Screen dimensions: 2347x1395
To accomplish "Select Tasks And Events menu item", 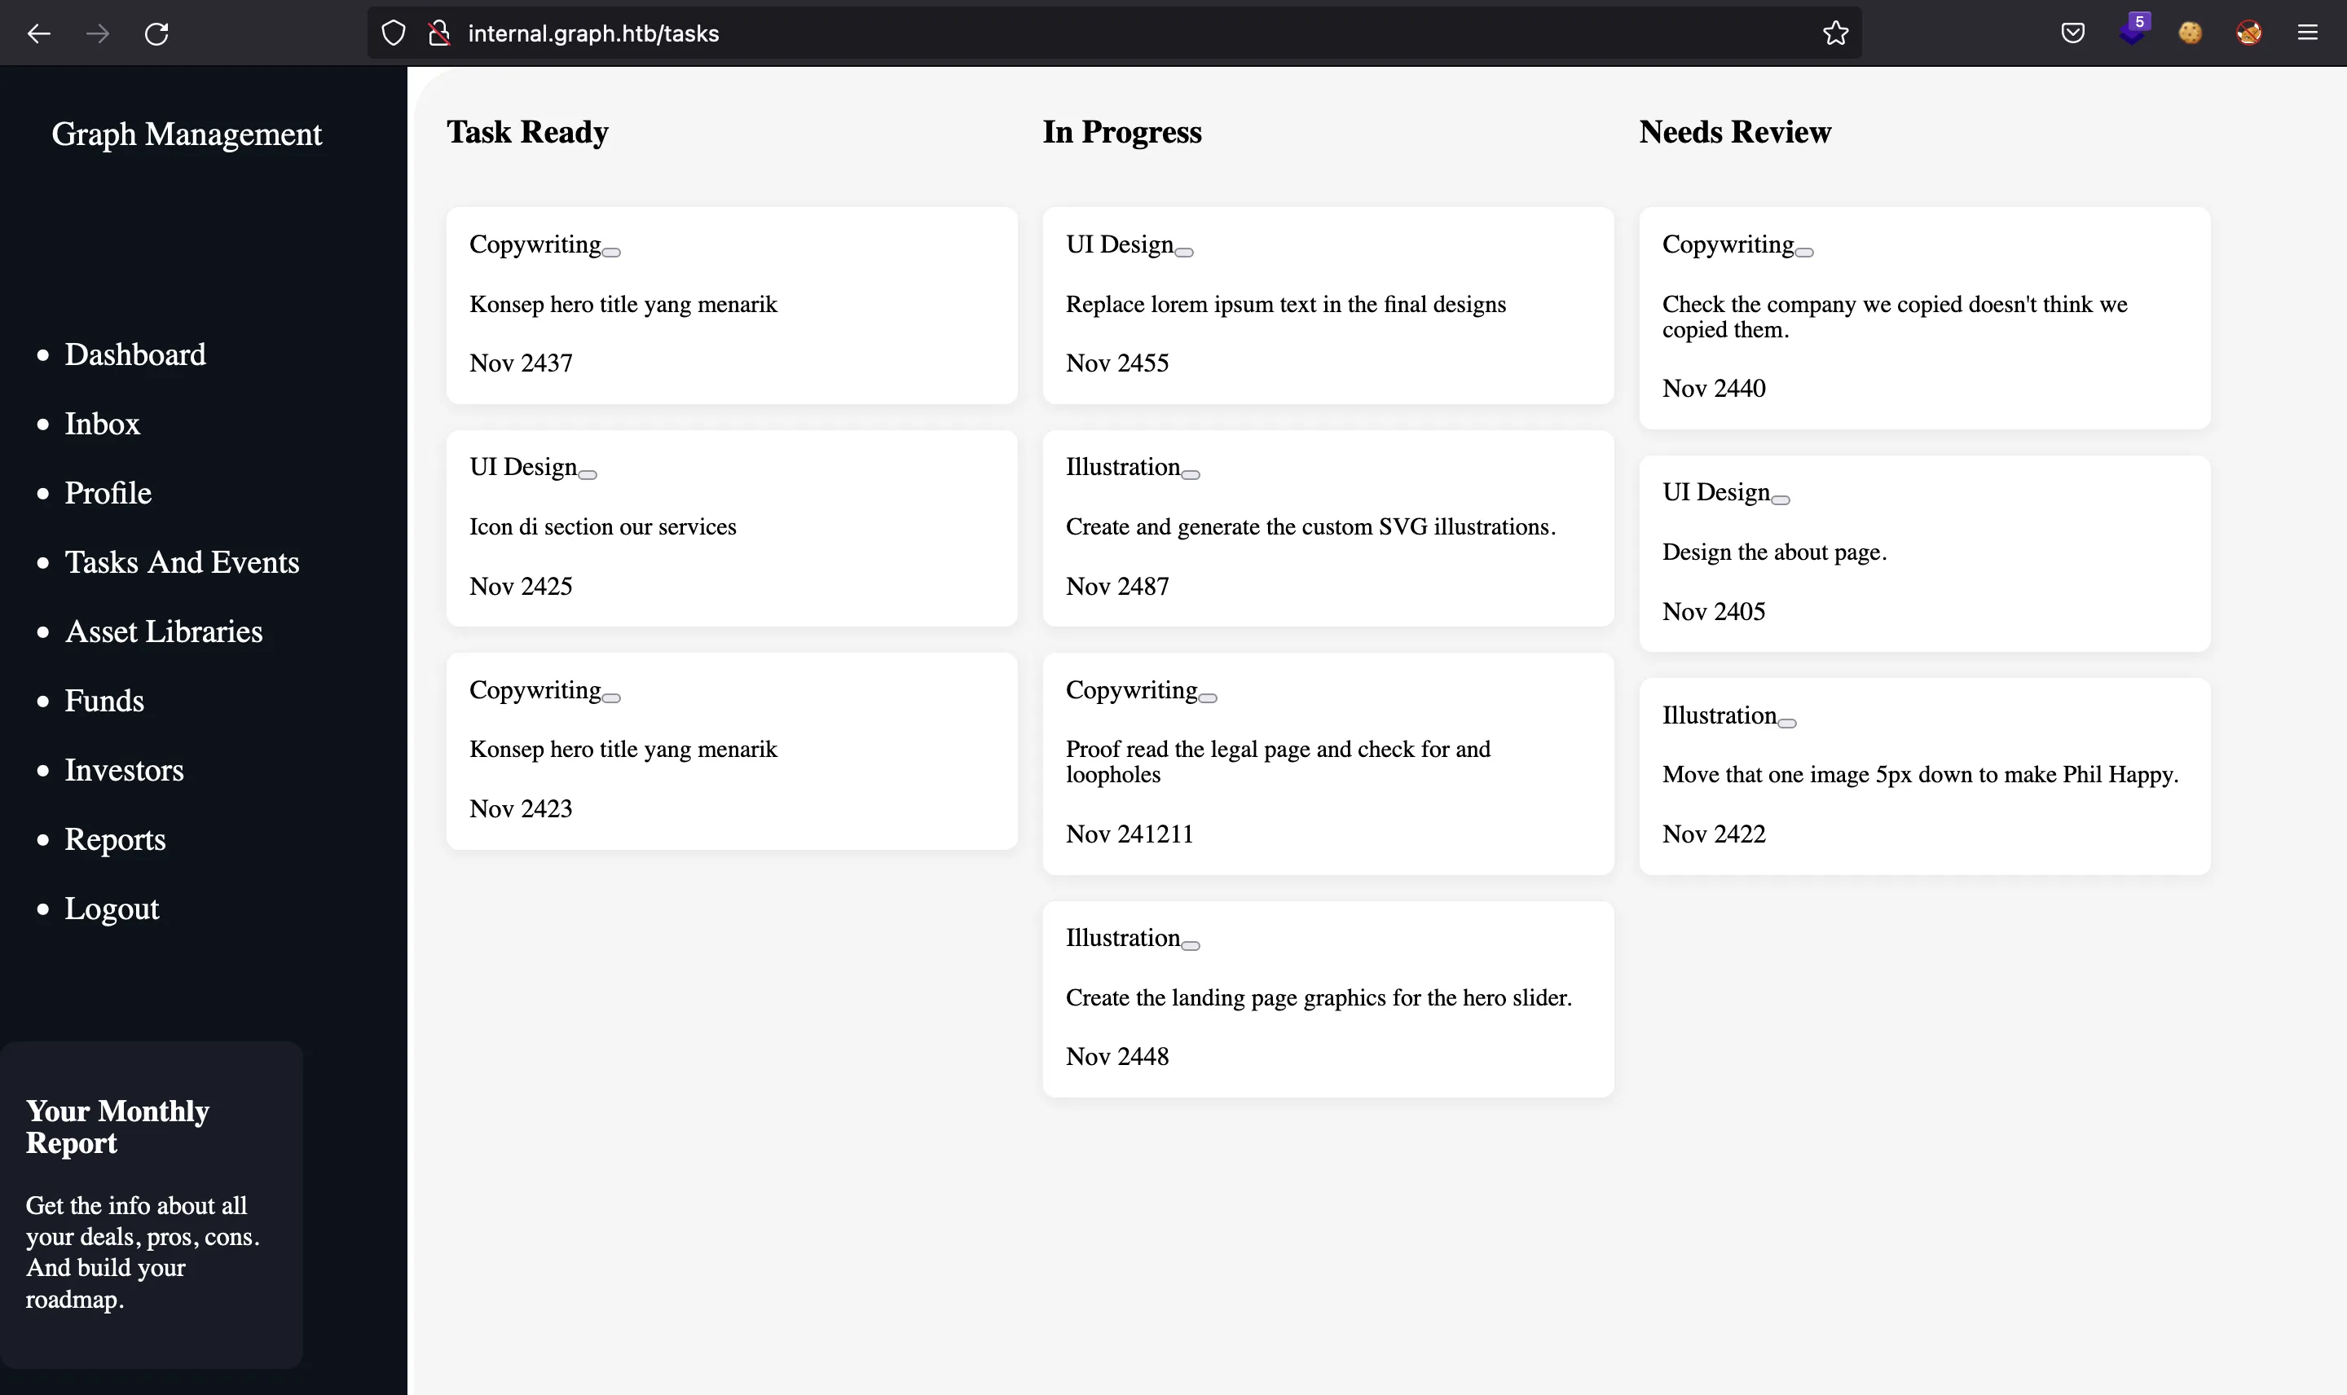I will point(181,560).
